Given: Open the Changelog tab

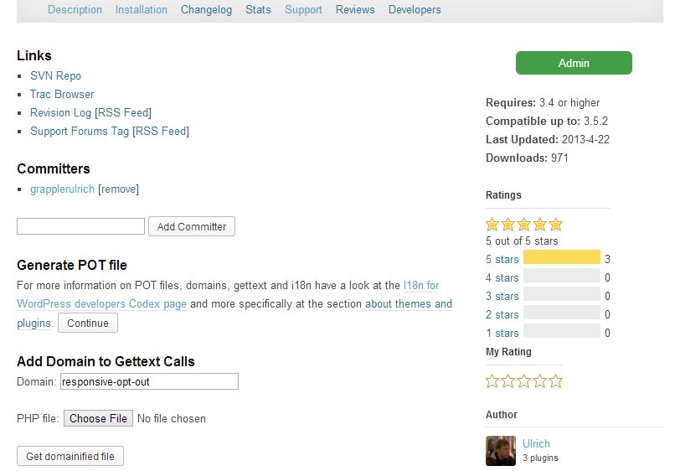Looking at the screenshot, I should coord(208,10).
